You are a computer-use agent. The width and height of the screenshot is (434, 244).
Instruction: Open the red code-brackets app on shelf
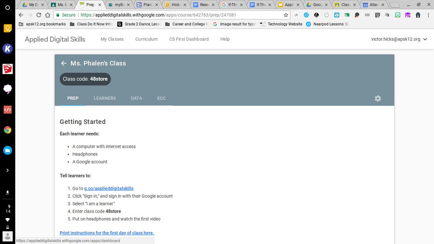coord(8,110)
